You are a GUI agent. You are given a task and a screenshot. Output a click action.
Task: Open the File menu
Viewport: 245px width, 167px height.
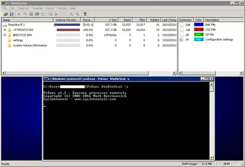[5, 8]
